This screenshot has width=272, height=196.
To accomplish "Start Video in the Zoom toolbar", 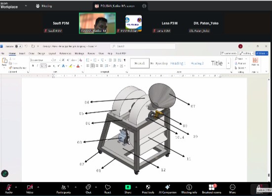I will click(30, 189).
